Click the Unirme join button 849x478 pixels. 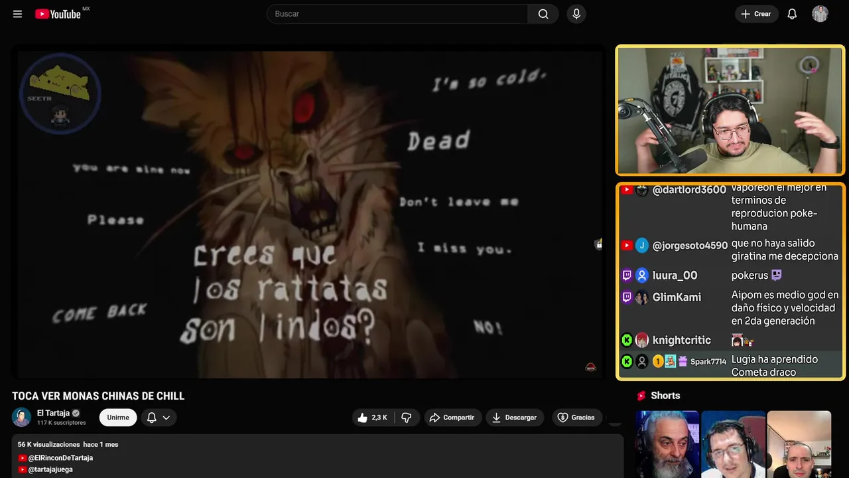118,418
